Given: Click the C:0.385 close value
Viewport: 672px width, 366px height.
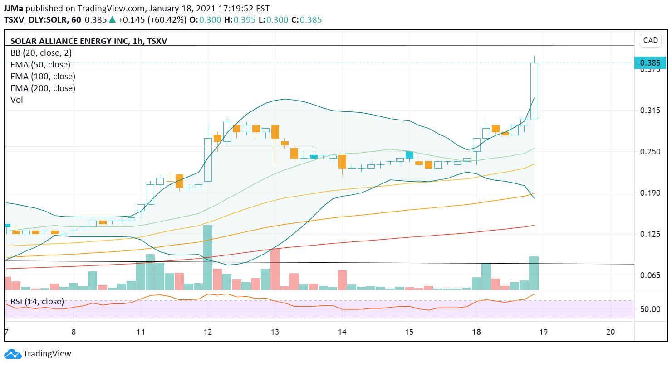Looking at the screenshot, I should (x=307, y=20).
